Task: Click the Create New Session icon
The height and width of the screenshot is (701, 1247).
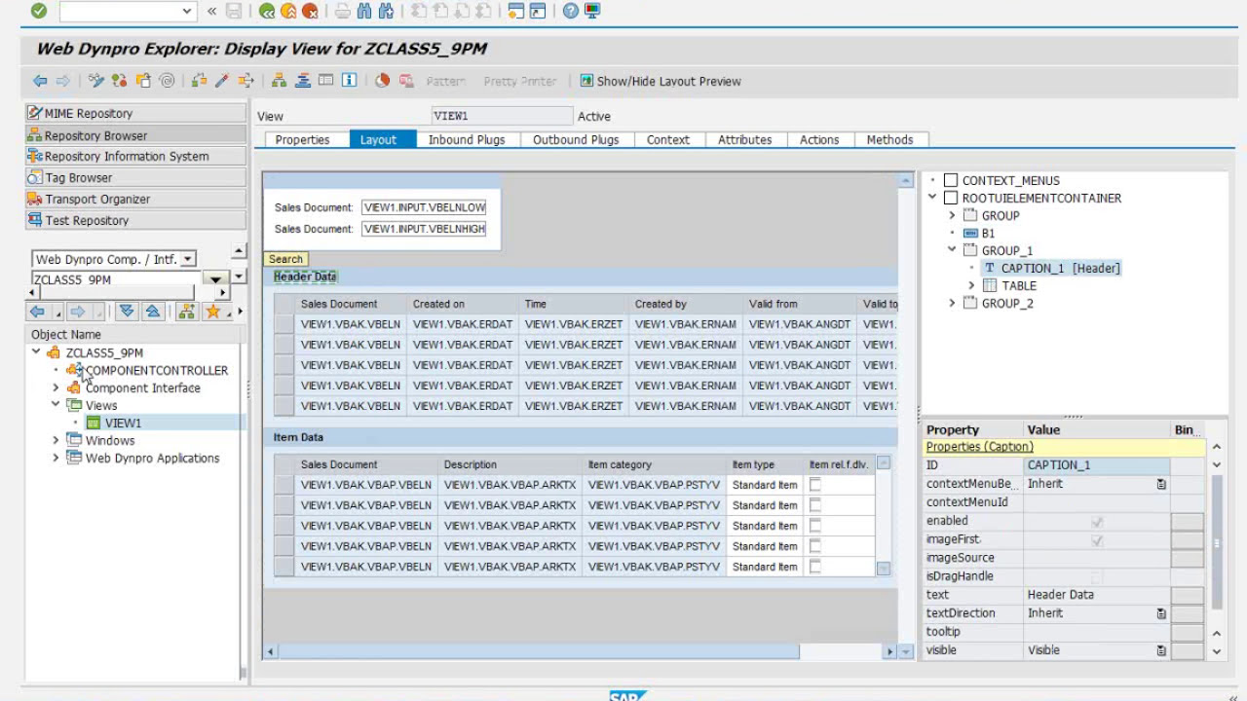Action: pyautogui.click(x=516, y=11)
